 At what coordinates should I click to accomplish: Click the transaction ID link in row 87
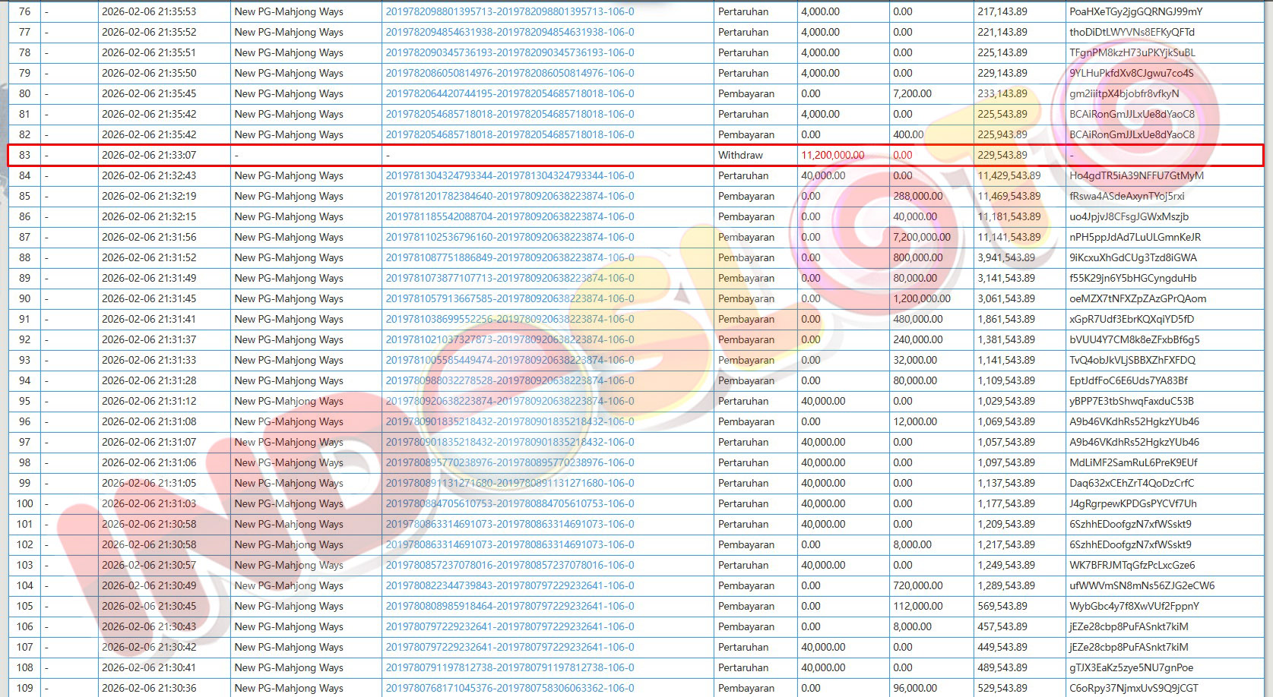pyautogui.click(x=509, y=238)
